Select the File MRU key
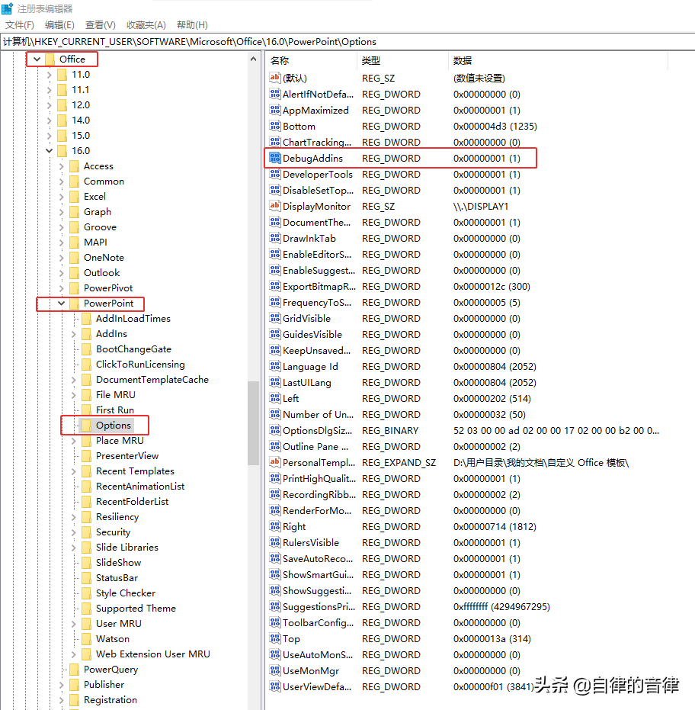 pos(115,395)
